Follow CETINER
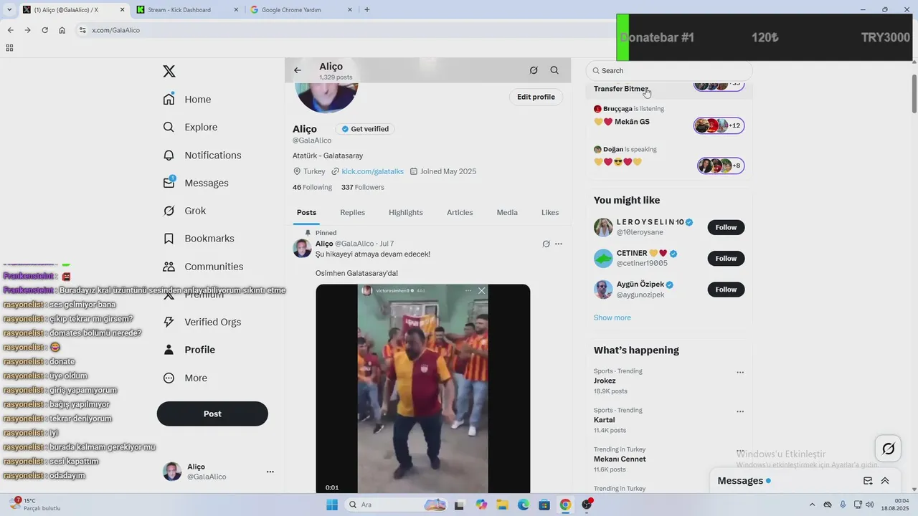 726,258
